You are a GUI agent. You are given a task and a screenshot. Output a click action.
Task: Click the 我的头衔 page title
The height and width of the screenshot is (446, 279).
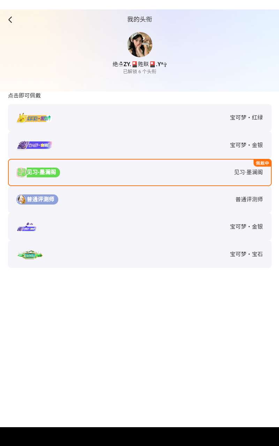139,19
